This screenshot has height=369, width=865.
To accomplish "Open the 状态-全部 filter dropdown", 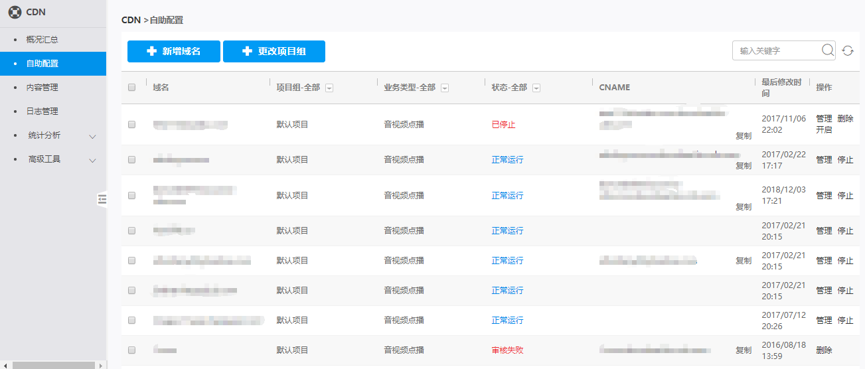I will [536, 88].
